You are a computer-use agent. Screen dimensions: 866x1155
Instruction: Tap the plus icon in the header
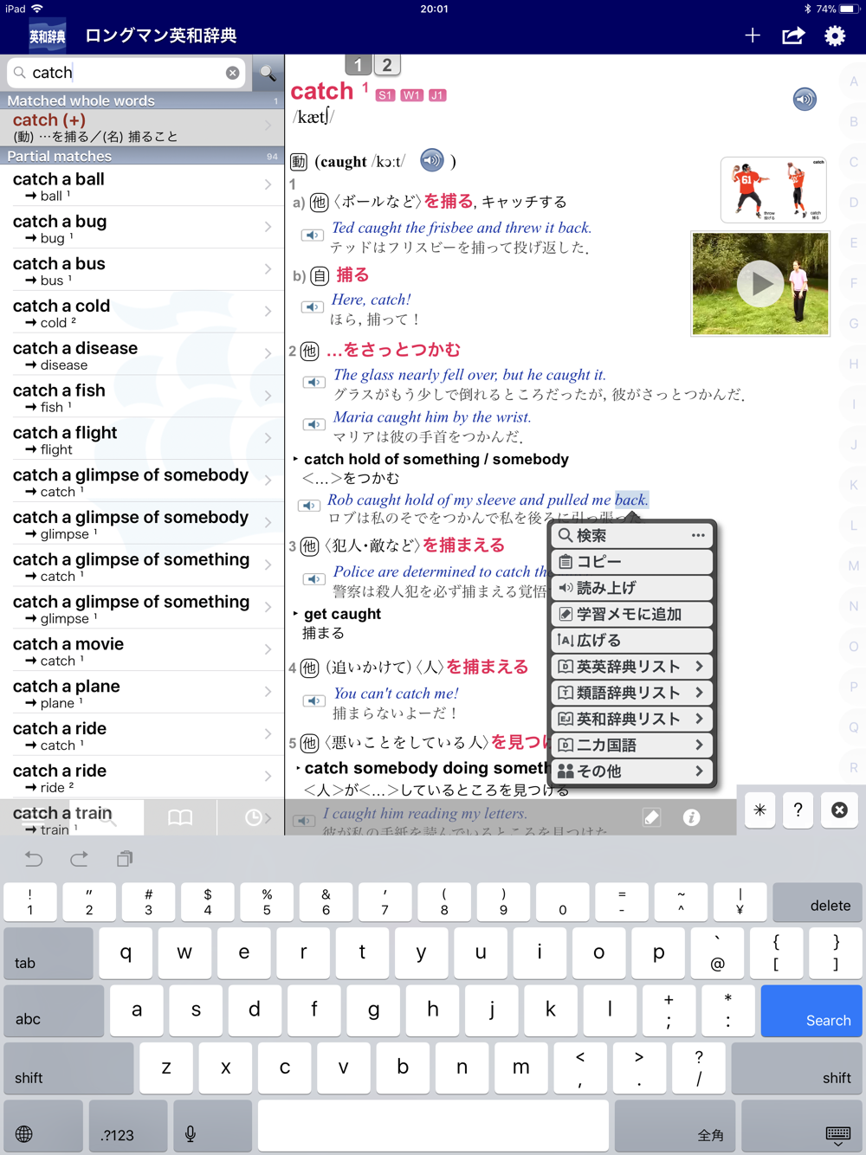(753, 35)
